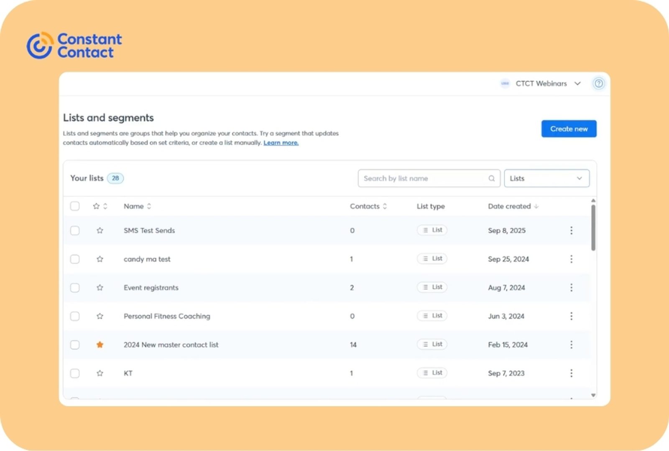Viewport: 669px width, 451px height.
Task: Click the search magnifier icon
Action: 492,179
